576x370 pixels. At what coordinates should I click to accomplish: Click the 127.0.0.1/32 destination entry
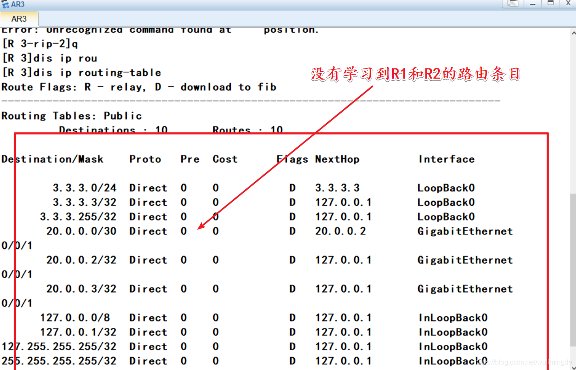78,332
